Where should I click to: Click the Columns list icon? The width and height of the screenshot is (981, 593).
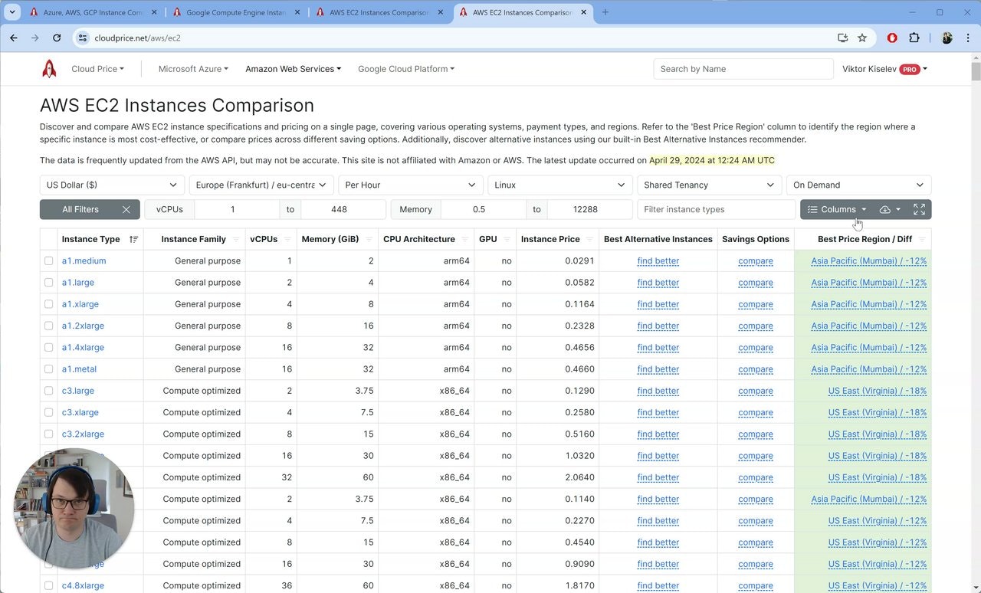point(811,209)
